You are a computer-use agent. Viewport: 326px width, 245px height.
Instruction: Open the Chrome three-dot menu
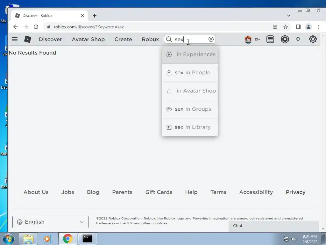(x=319, y=27)
